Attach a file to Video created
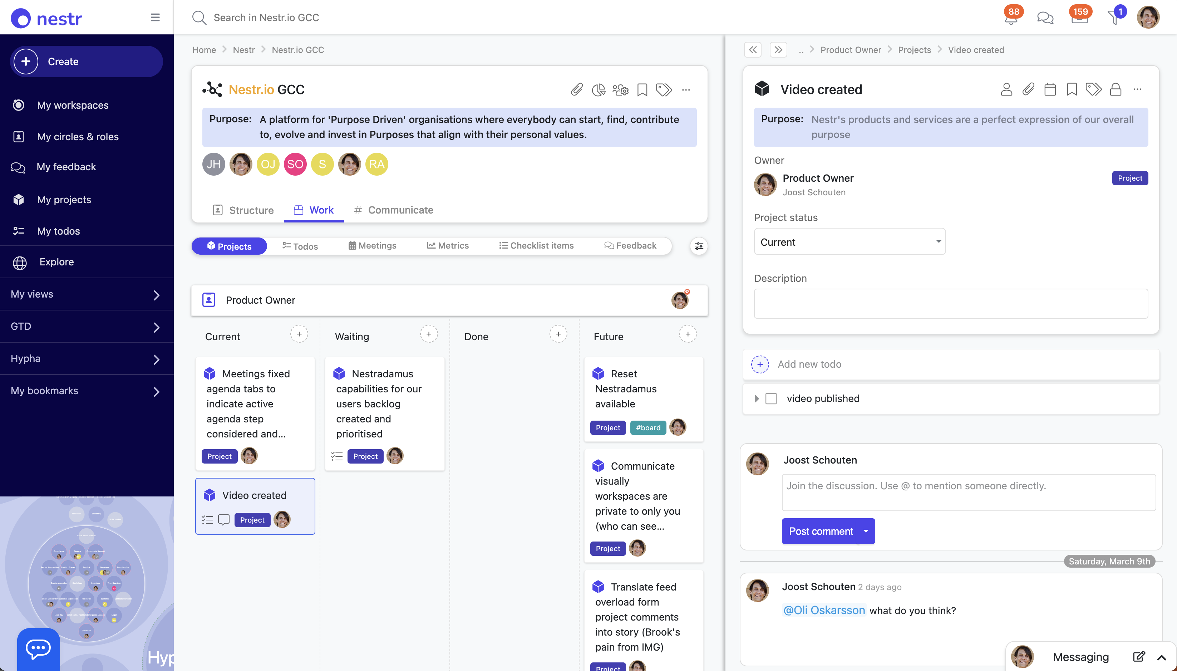The width and height of the screenshot is (1177, 671). [1028, 89]
